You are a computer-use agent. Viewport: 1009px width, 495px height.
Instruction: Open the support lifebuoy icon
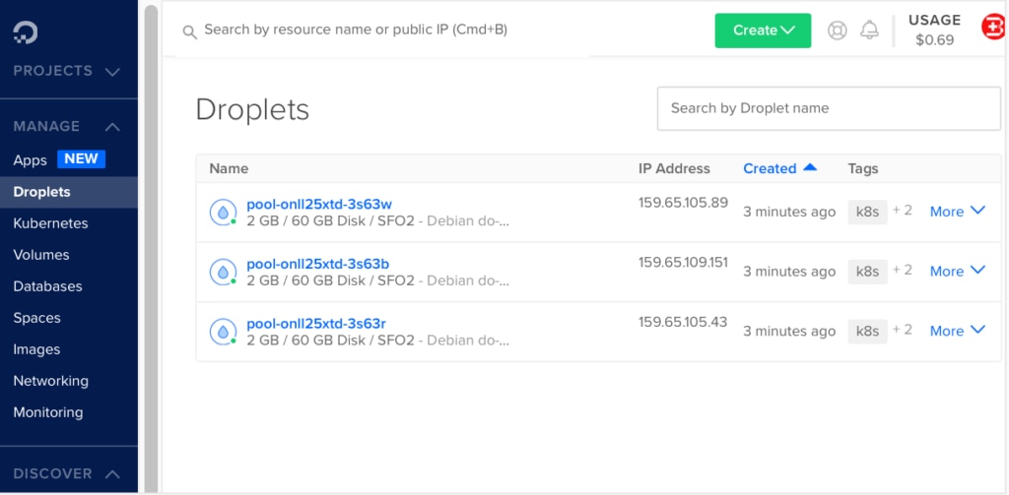click(x=838, y=31)
